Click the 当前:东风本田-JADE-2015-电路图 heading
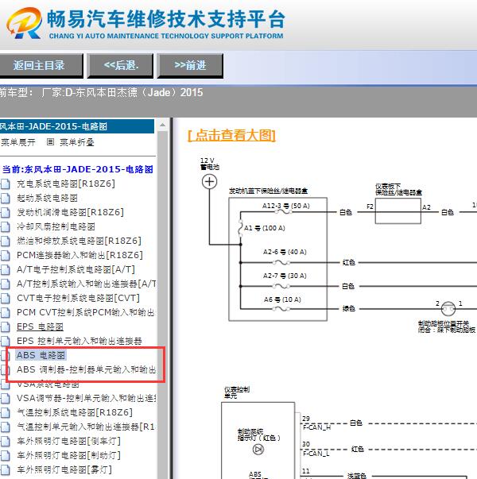Screen dimensions: 477x479 [78, 169]
